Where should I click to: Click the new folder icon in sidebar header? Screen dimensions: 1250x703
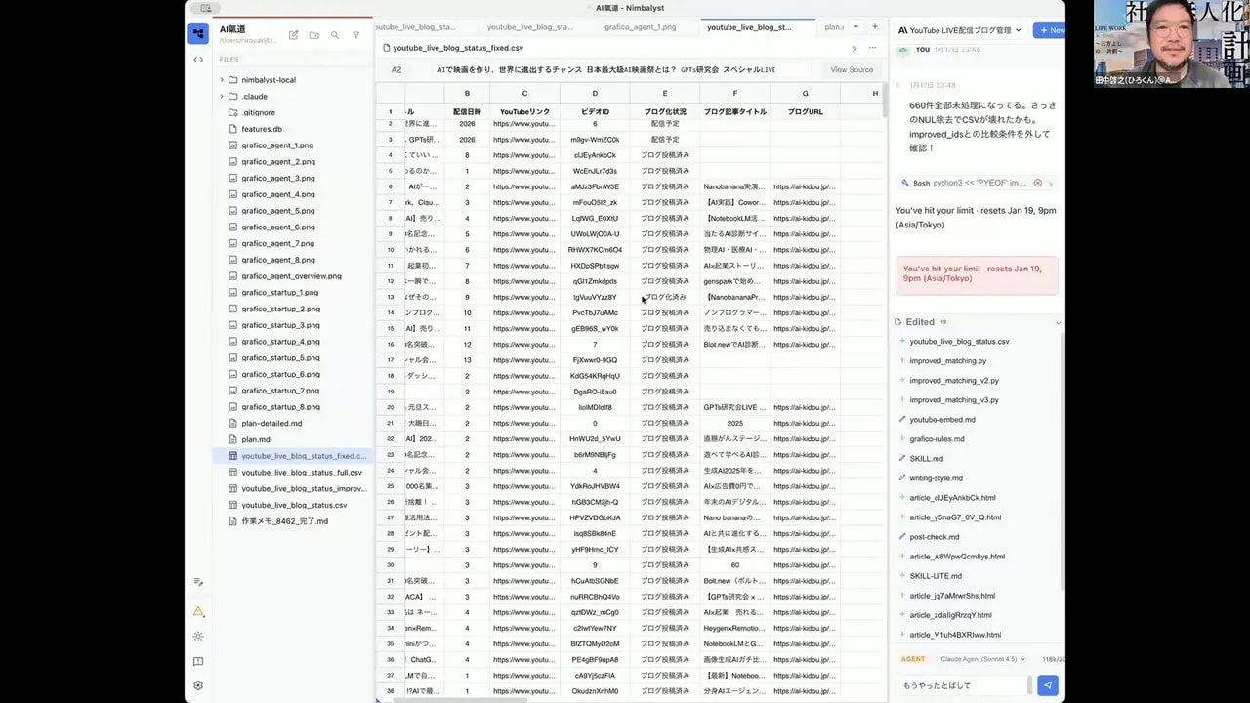[313, 35]
